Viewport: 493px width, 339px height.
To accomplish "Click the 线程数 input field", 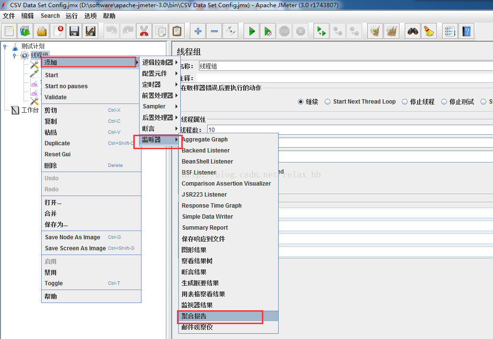I will [x=350, y=129].
